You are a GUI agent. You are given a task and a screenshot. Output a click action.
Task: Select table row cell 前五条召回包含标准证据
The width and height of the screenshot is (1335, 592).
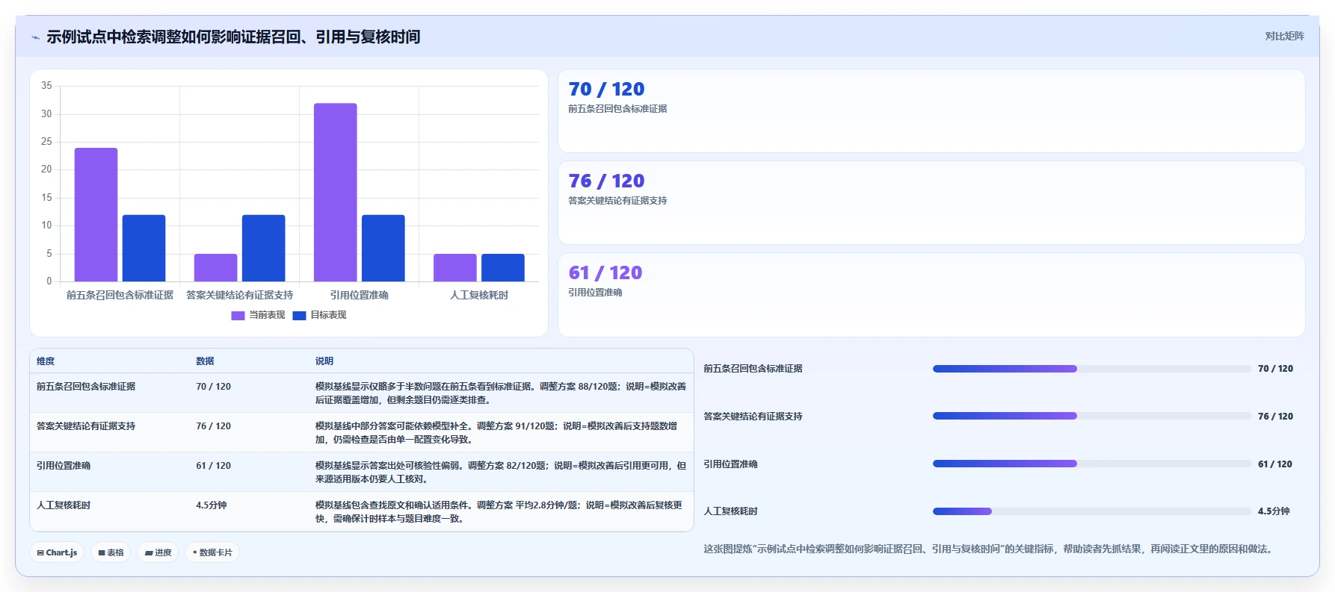coord(86,387)
